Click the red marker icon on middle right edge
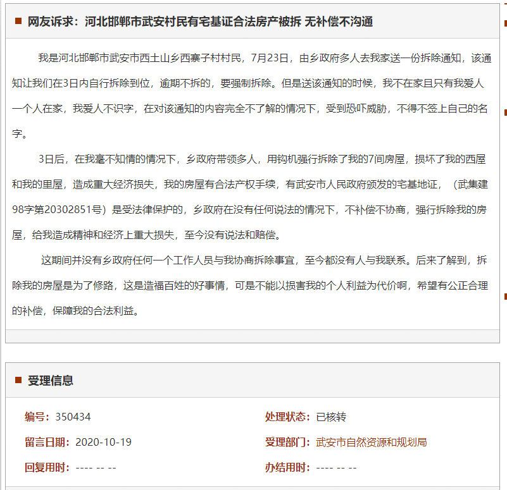 (x=504, y=114)
